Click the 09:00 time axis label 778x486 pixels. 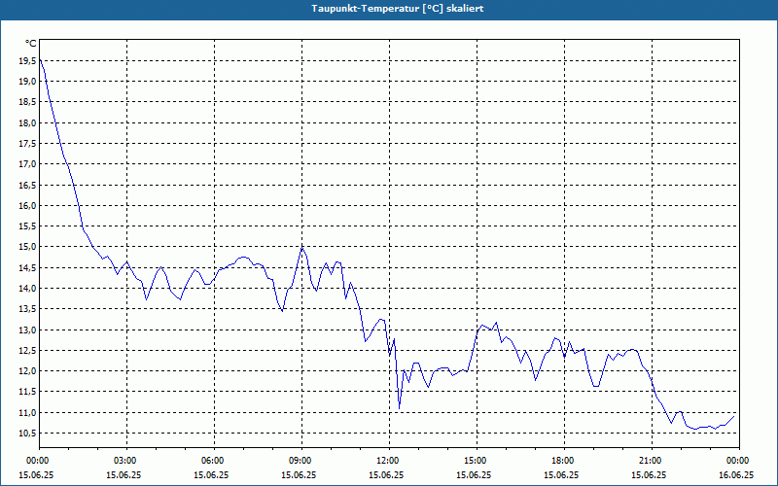pos(302,461)
